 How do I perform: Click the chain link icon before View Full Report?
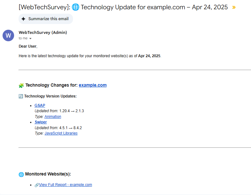36,185
